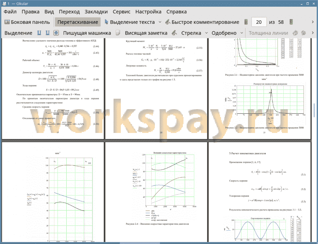Screen dimensions: 318x244
Task: Choose the Пишущая машинка typewriter tool
Action: pyautogui.click(x=87, y=33)
